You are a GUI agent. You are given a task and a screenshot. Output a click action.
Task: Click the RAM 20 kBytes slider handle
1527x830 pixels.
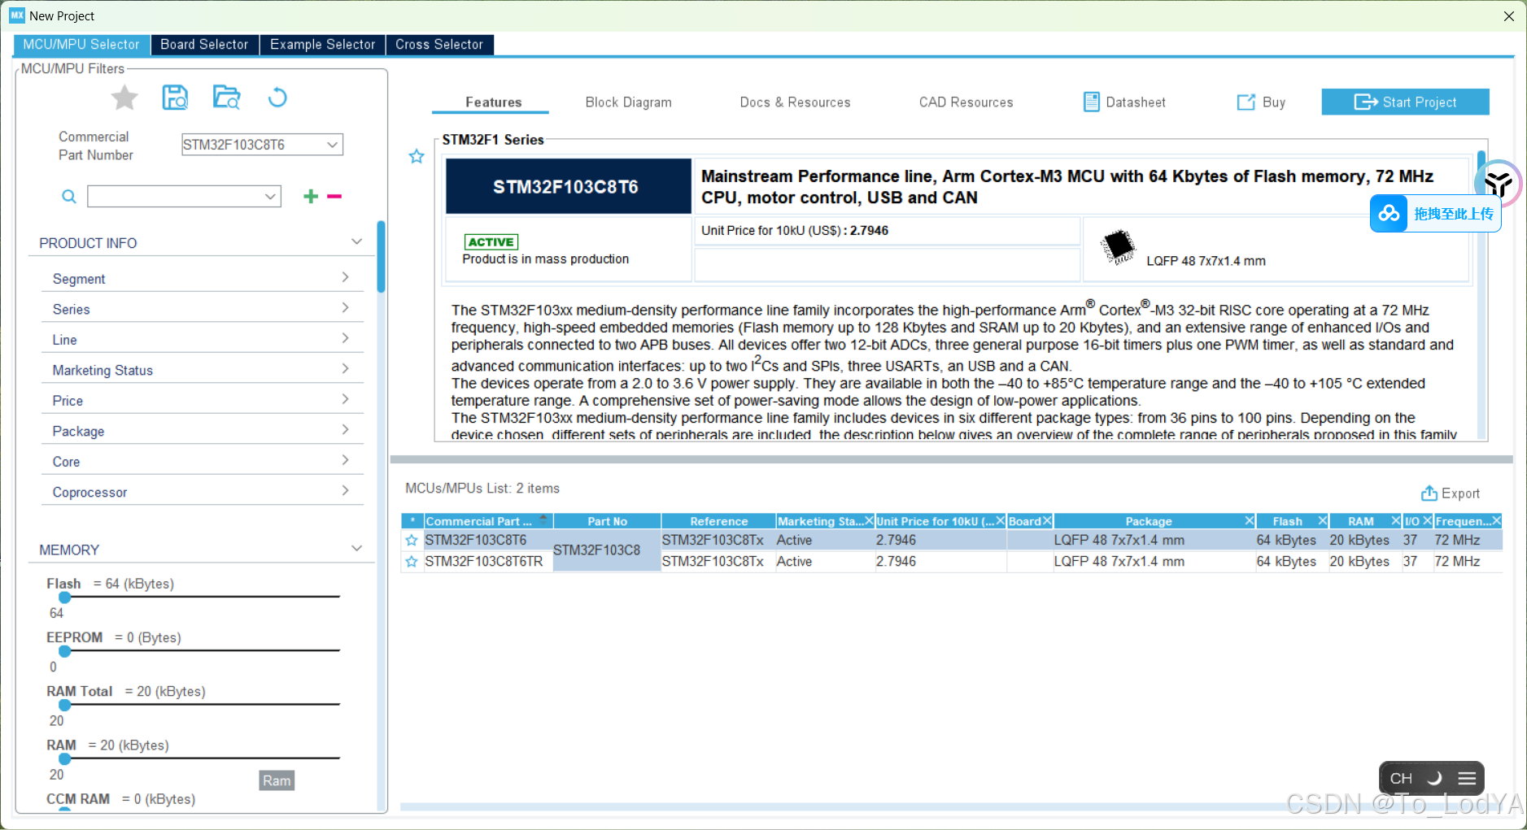pyautogui.click(x=64, y=758)
